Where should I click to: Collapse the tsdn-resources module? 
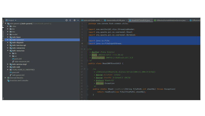click(8, 51)
